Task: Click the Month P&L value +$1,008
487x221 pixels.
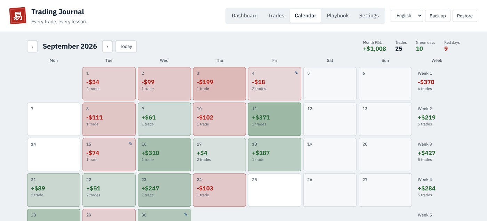Action: (374, 49)
